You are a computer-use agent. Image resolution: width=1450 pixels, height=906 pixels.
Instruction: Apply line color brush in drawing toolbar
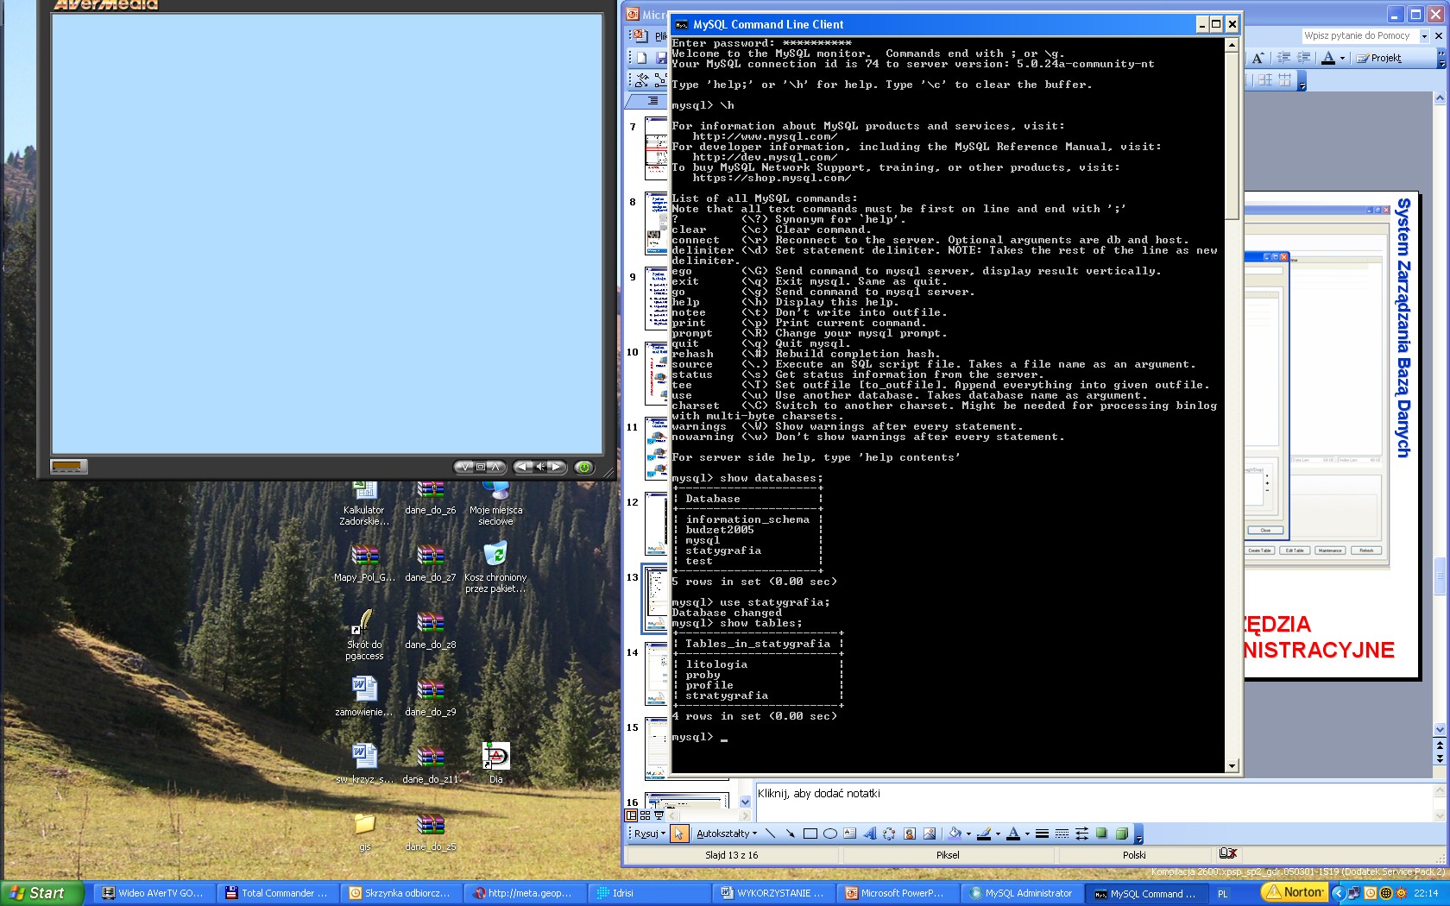(983, 834)
